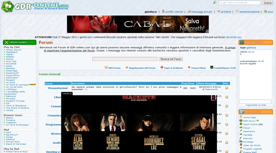The image size is (276, 153).
Task: Click the preferiti heart icon
Action: pyautogui.click(x=219, y=11)
